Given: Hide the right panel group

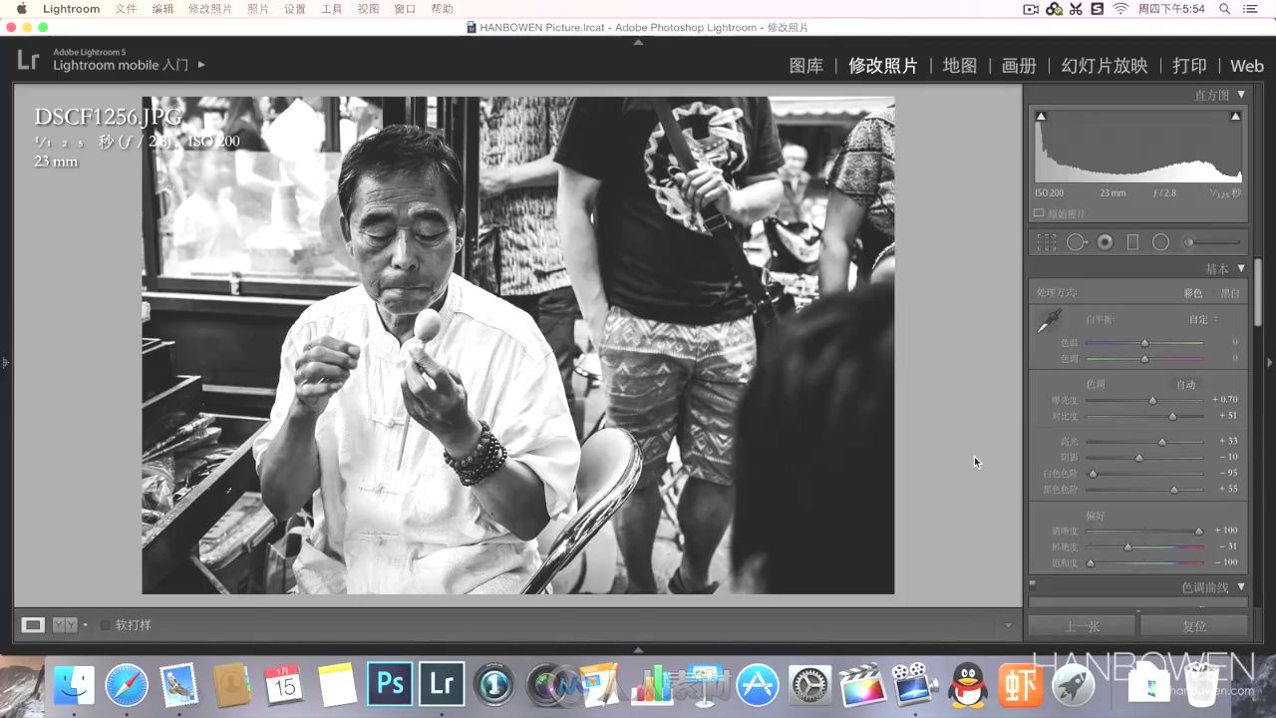Looking at the screenshot, I should tap(1270, 363).
